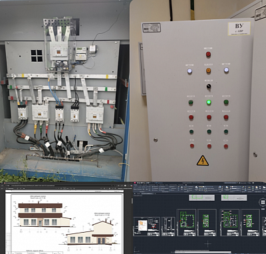266x254 pixels.
Task: Click the ViewCube top face
Action: [263, 202]
